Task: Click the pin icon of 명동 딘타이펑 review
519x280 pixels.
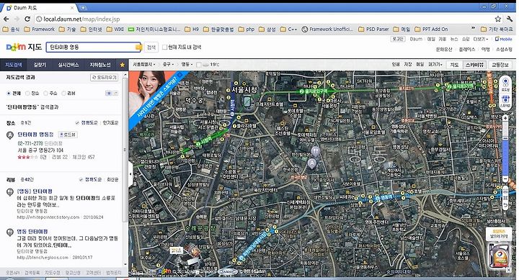Action: click(x=10, y=232)
